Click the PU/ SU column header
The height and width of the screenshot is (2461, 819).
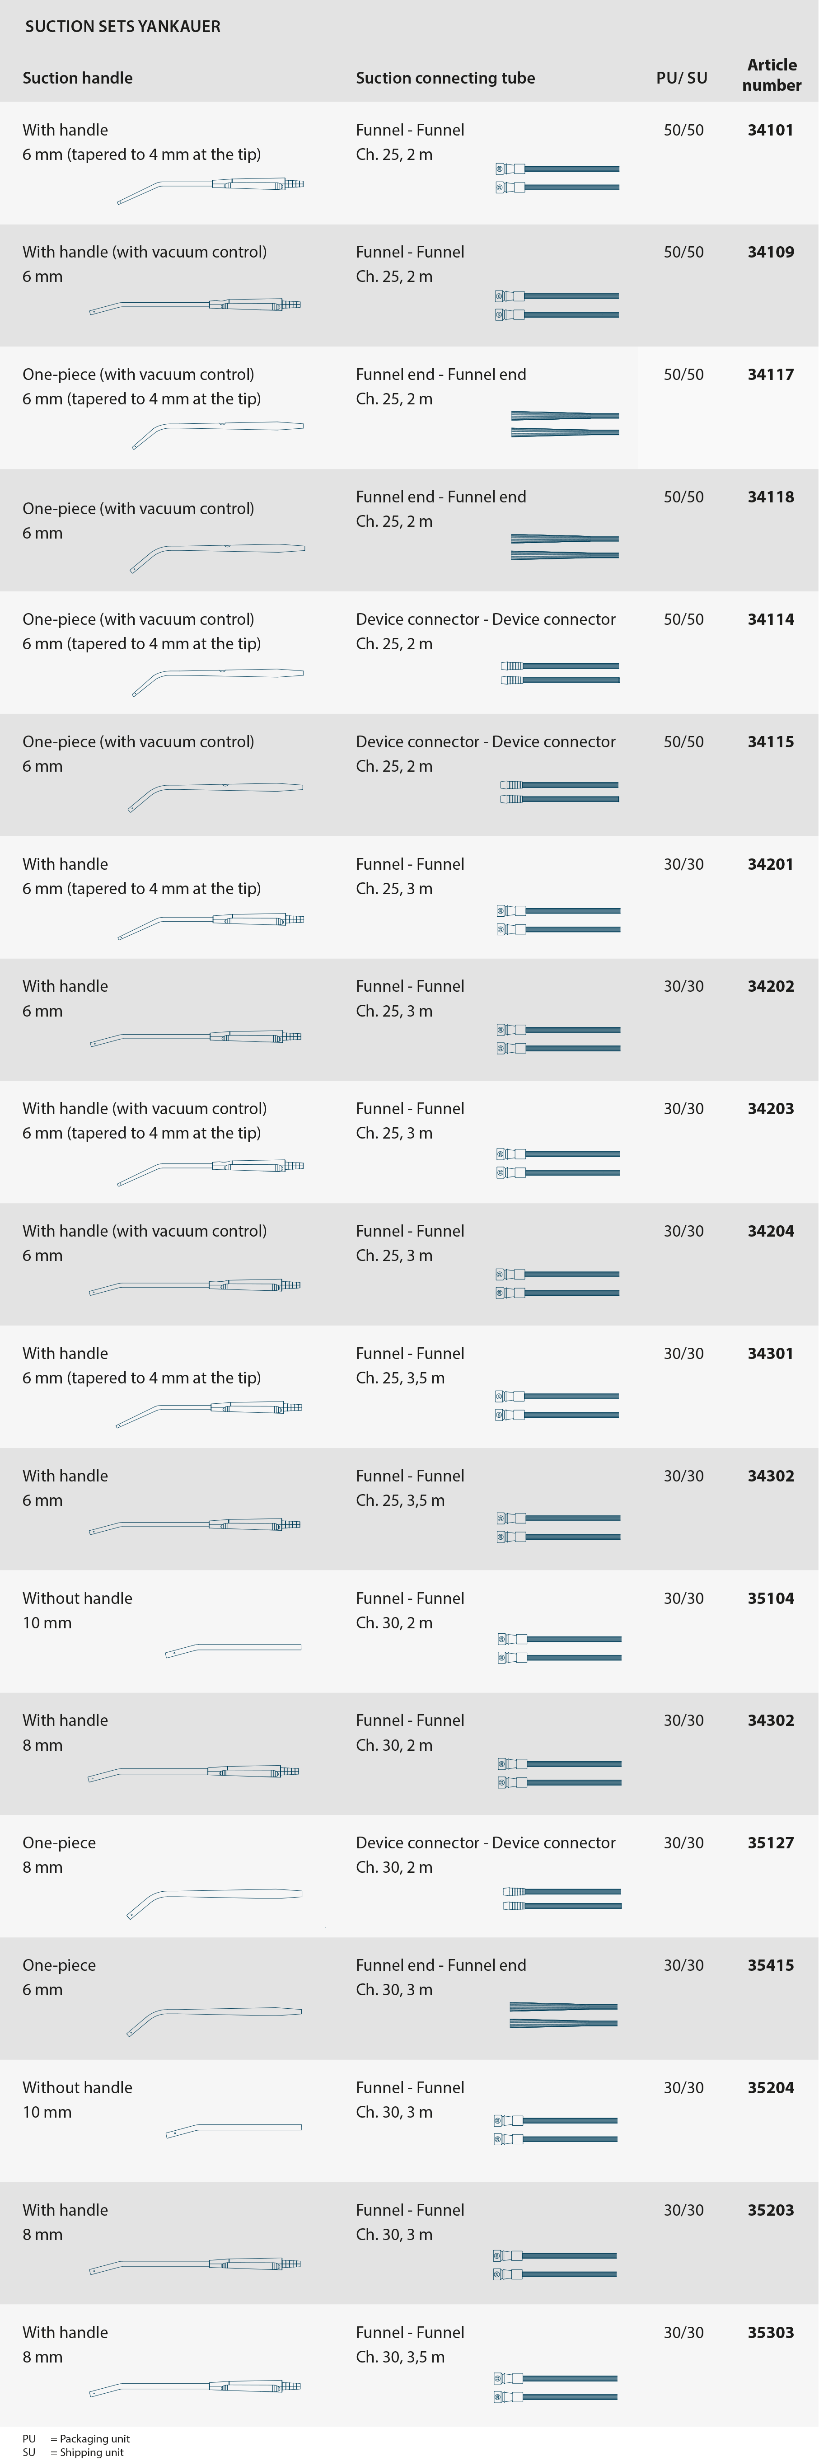click(682, 78)
